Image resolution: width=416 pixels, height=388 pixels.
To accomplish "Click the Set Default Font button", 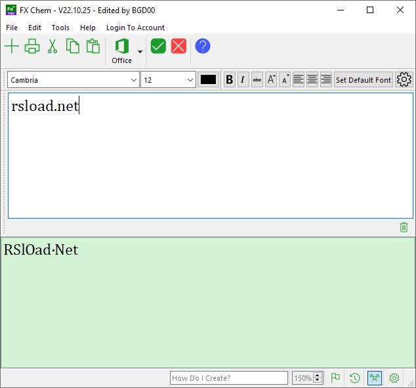I will (364, 79).
